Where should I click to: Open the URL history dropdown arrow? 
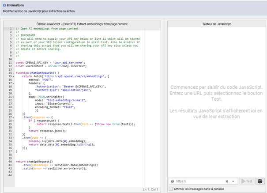coord(233,182)
